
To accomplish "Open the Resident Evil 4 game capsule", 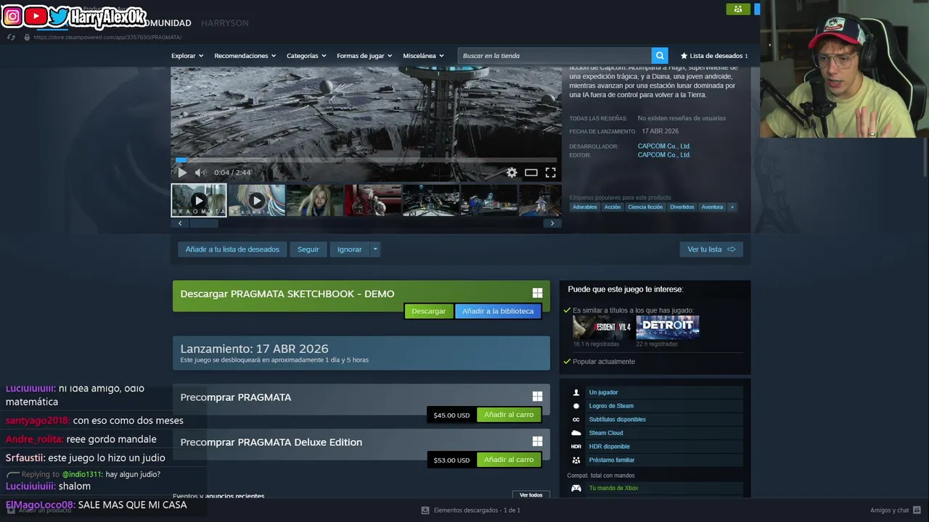I will 602,328.
